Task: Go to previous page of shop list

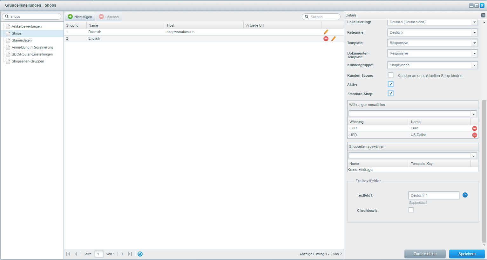Action: (76, 254)
